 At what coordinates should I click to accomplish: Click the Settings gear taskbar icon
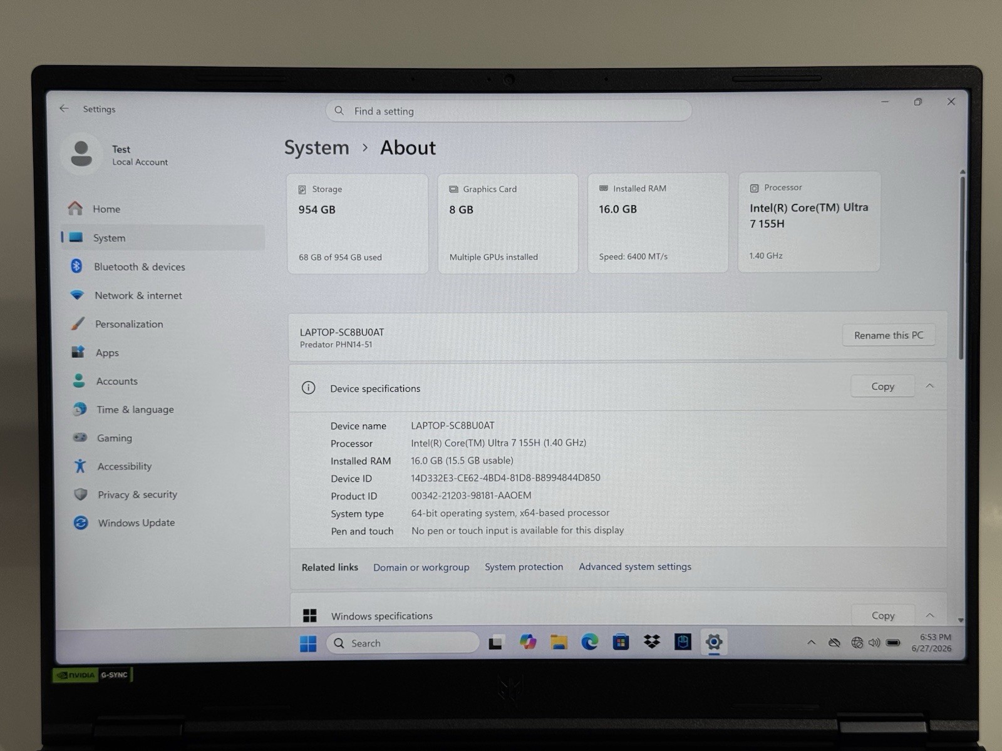[x=714, y=642]
